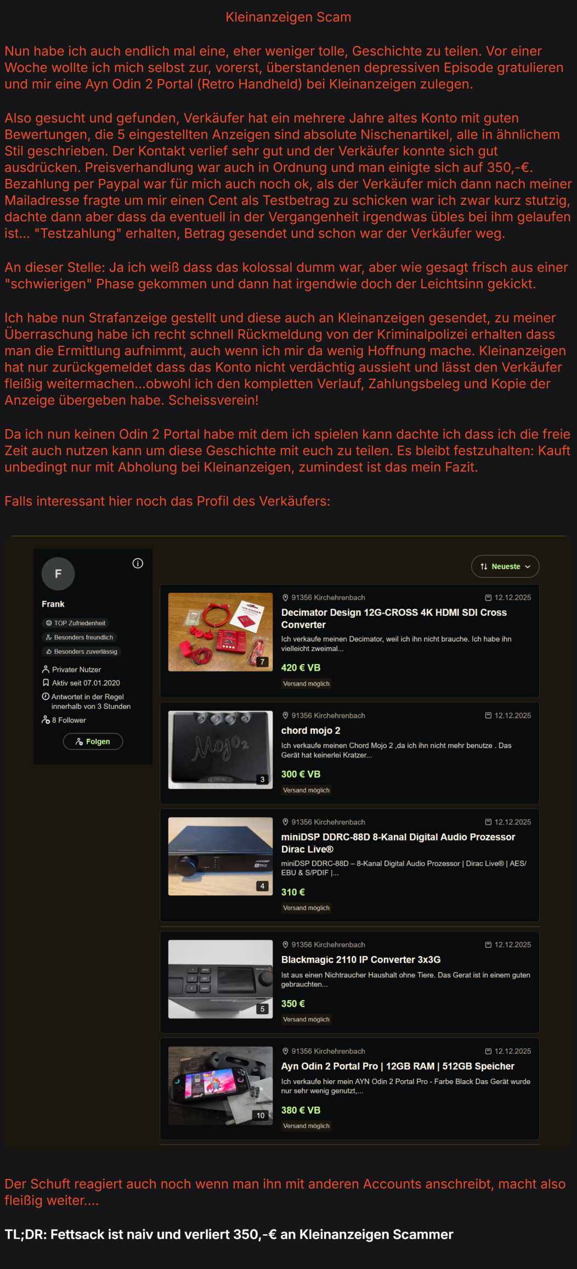Viewport: 577px width, 1269px height.
Task: Open the miniDSP DDRC-88D listing title
Action: (398, 843)
